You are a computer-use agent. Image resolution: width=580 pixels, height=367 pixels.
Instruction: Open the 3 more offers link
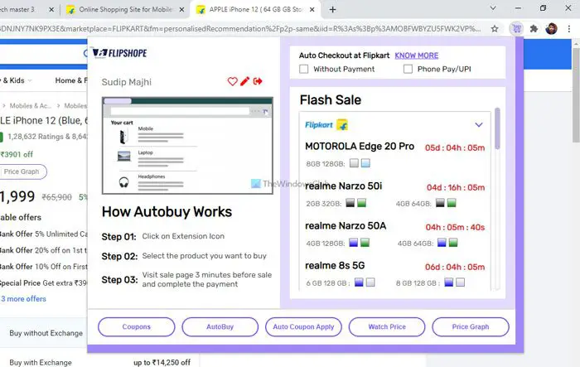tap(24, 299)
